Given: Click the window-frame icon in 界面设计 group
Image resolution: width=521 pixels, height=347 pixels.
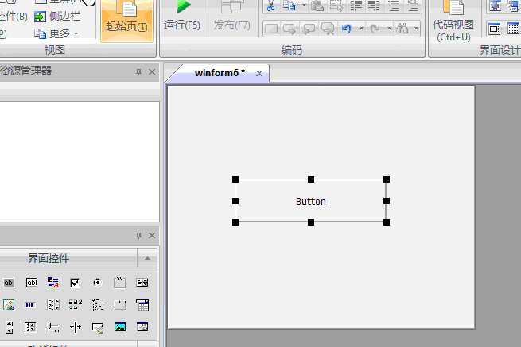Looking at the screenshot, I should click(495, 29).
